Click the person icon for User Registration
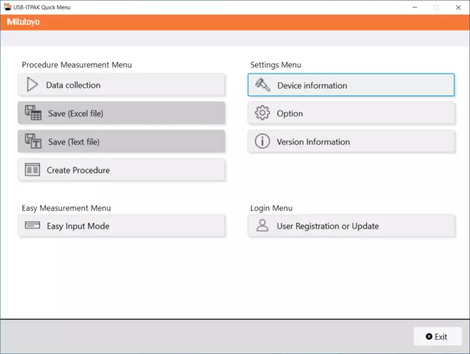 tap(262, 225)
